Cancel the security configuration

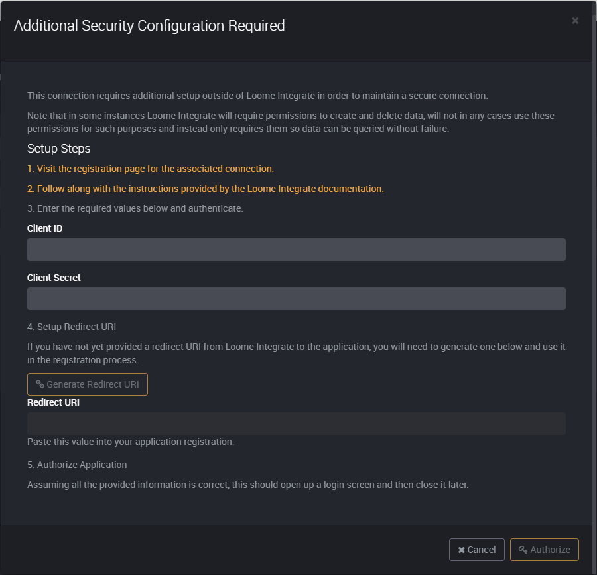point(477,550)
